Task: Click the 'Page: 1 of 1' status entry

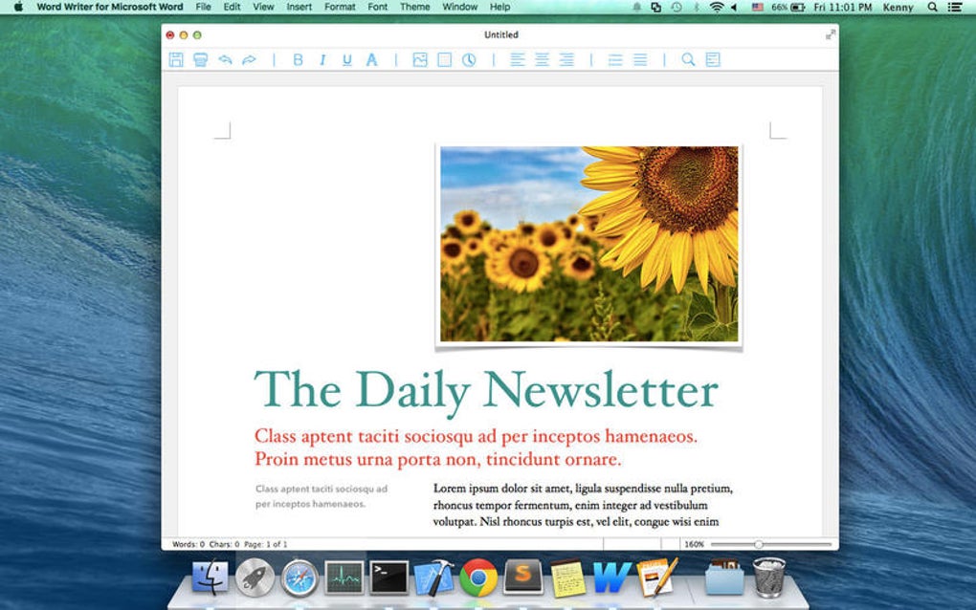Action: point(266,544)
